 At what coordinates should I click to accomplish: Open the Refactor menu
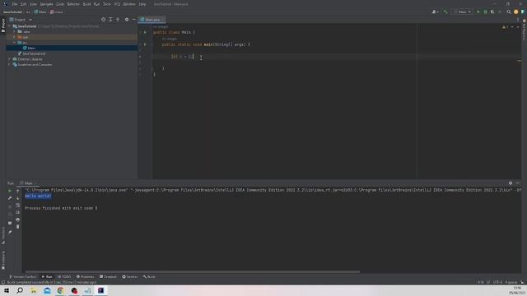coord(73,4)
